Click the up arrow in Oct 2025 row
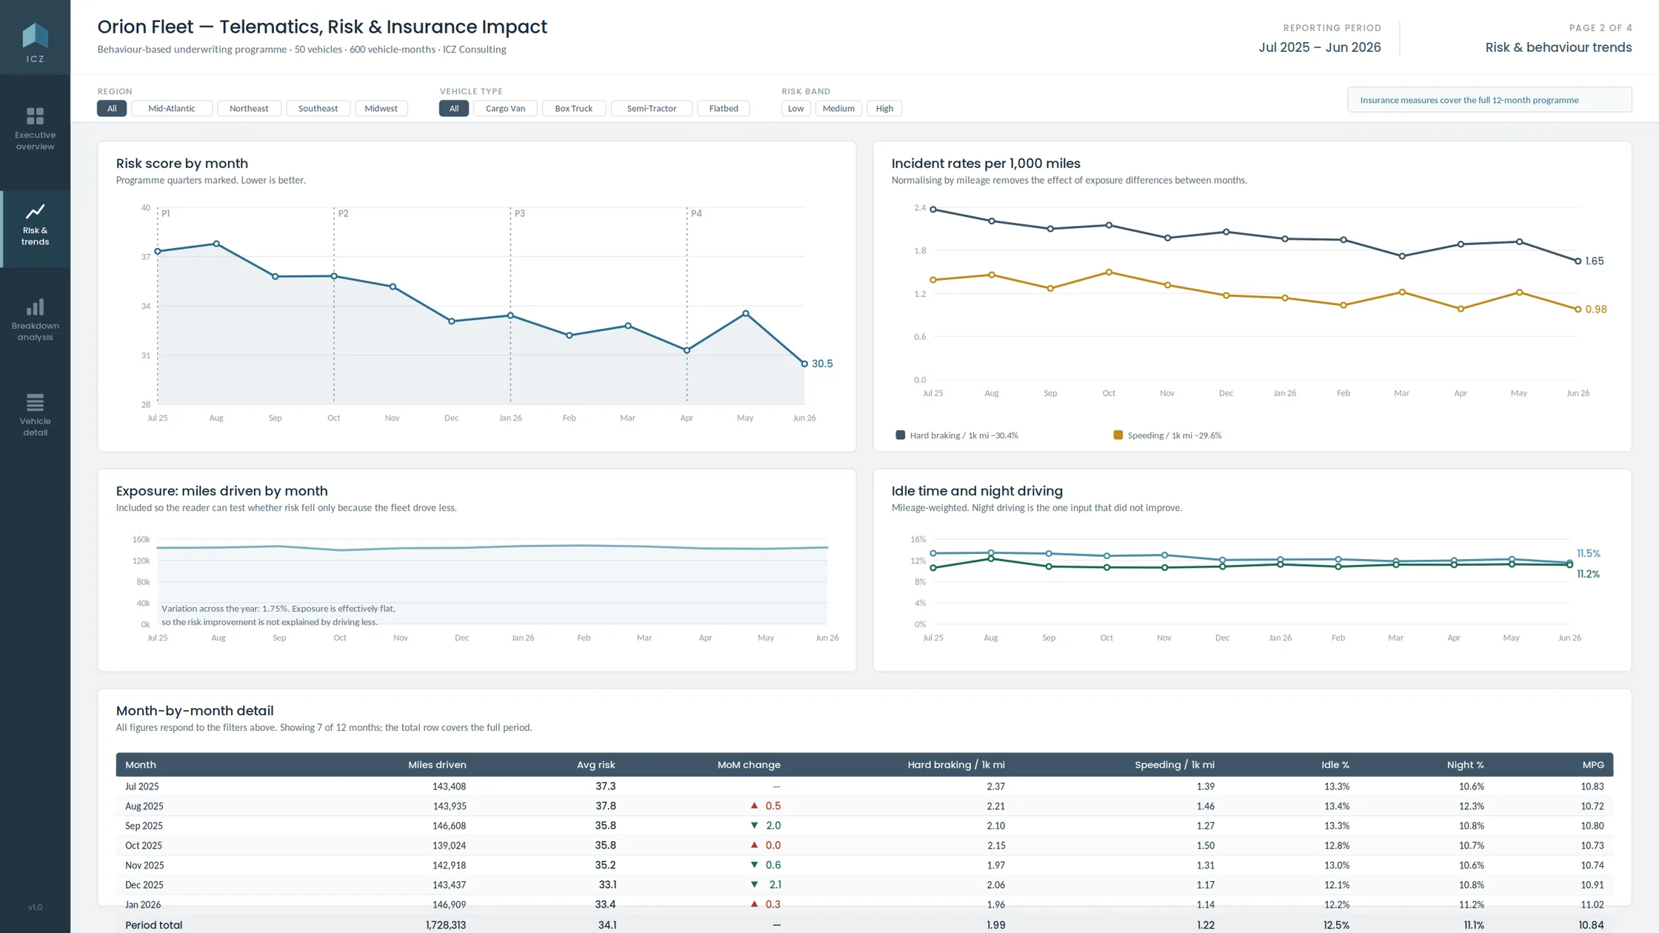Viewport: 1659px width, 933px height. (x=754, y=845)
